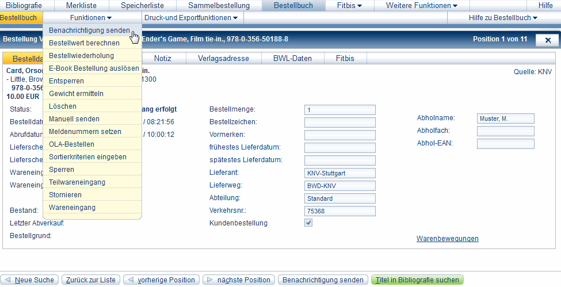This screenshot has height=287, width=561.
Task: Toggle the Kundenbestellung checkbox
Action: pyautogui.click(x=308, y=223)
